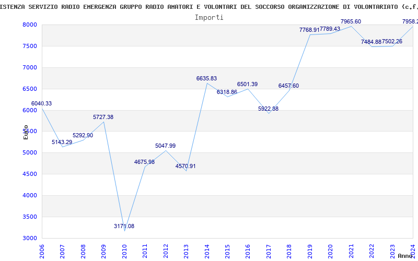Click the x-axis year 2018
418x261 pixels.
(x=289, y=252)
